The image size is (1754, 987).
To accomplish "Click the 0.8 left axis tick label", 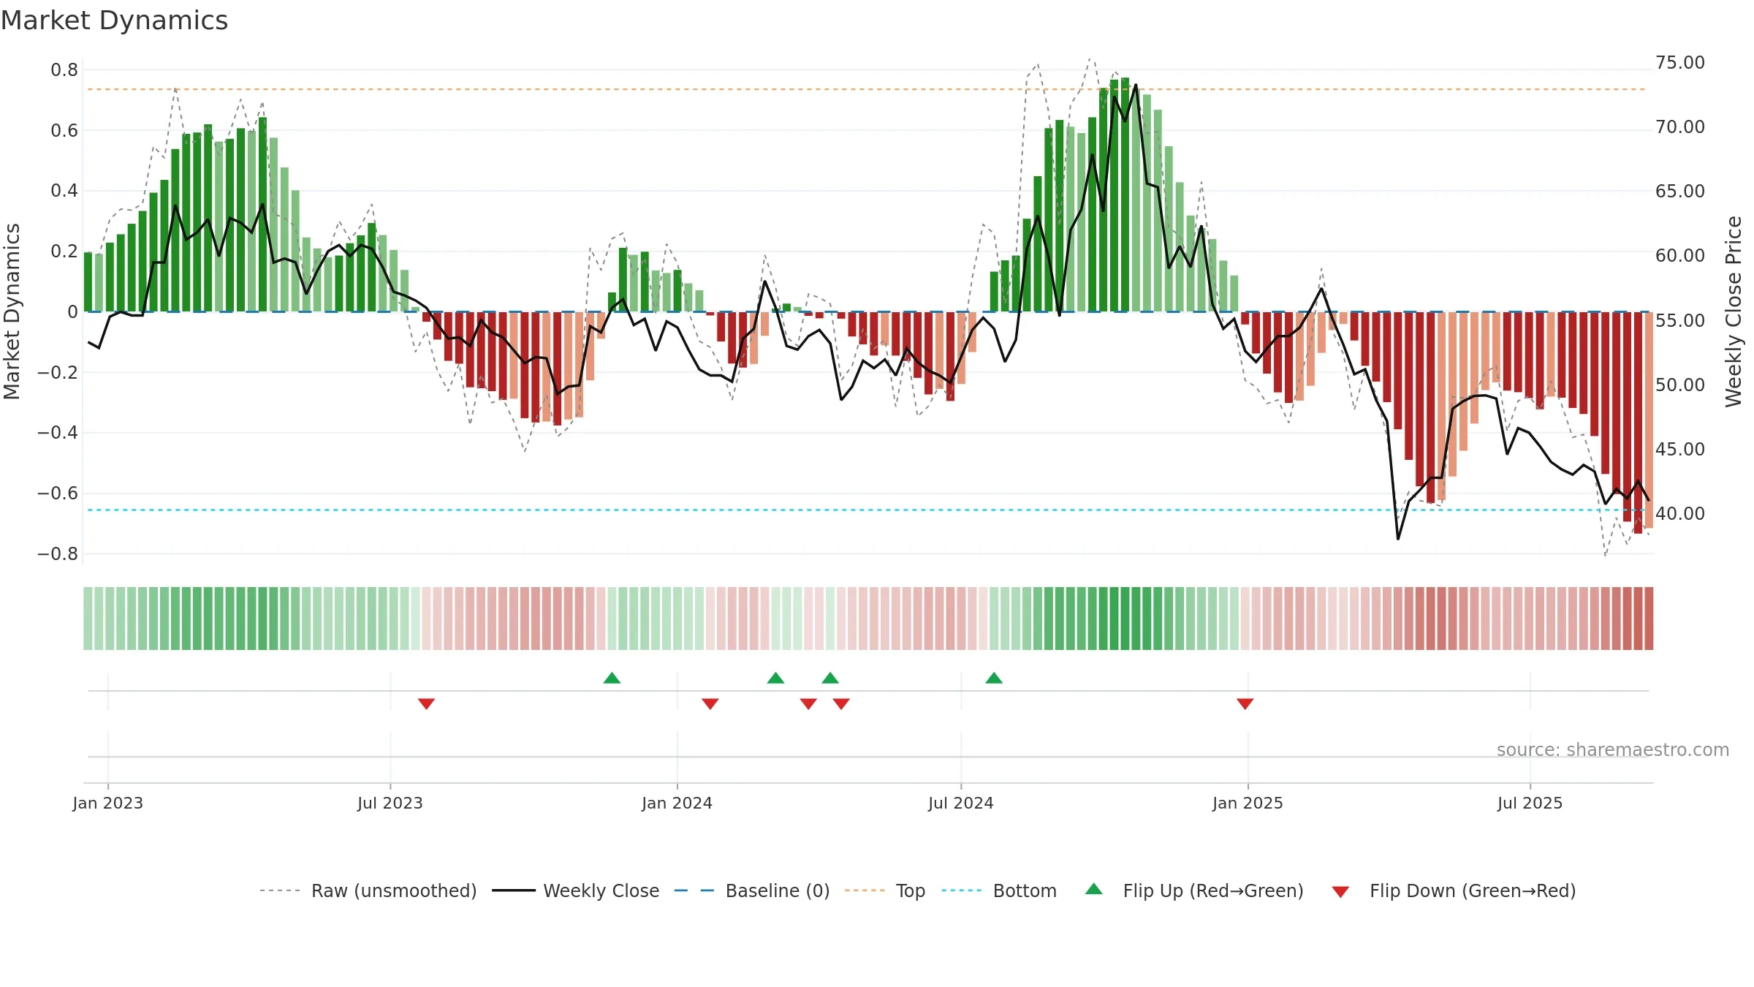I will click(64, 70).
